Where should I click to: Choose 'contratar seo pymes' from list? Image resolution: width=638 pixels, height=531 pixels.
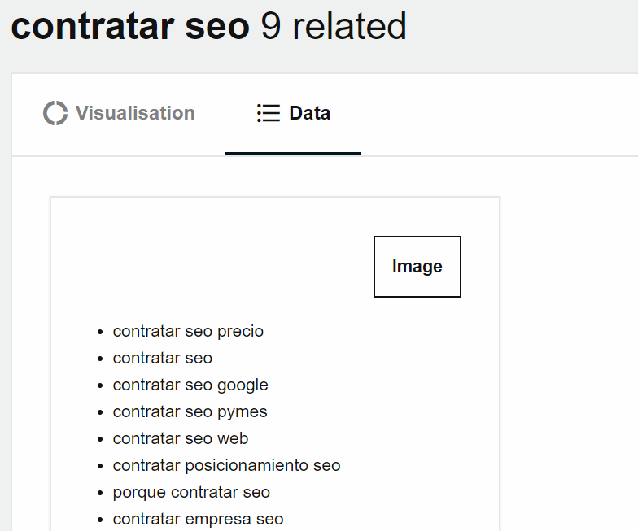click(x=190, y=411)
